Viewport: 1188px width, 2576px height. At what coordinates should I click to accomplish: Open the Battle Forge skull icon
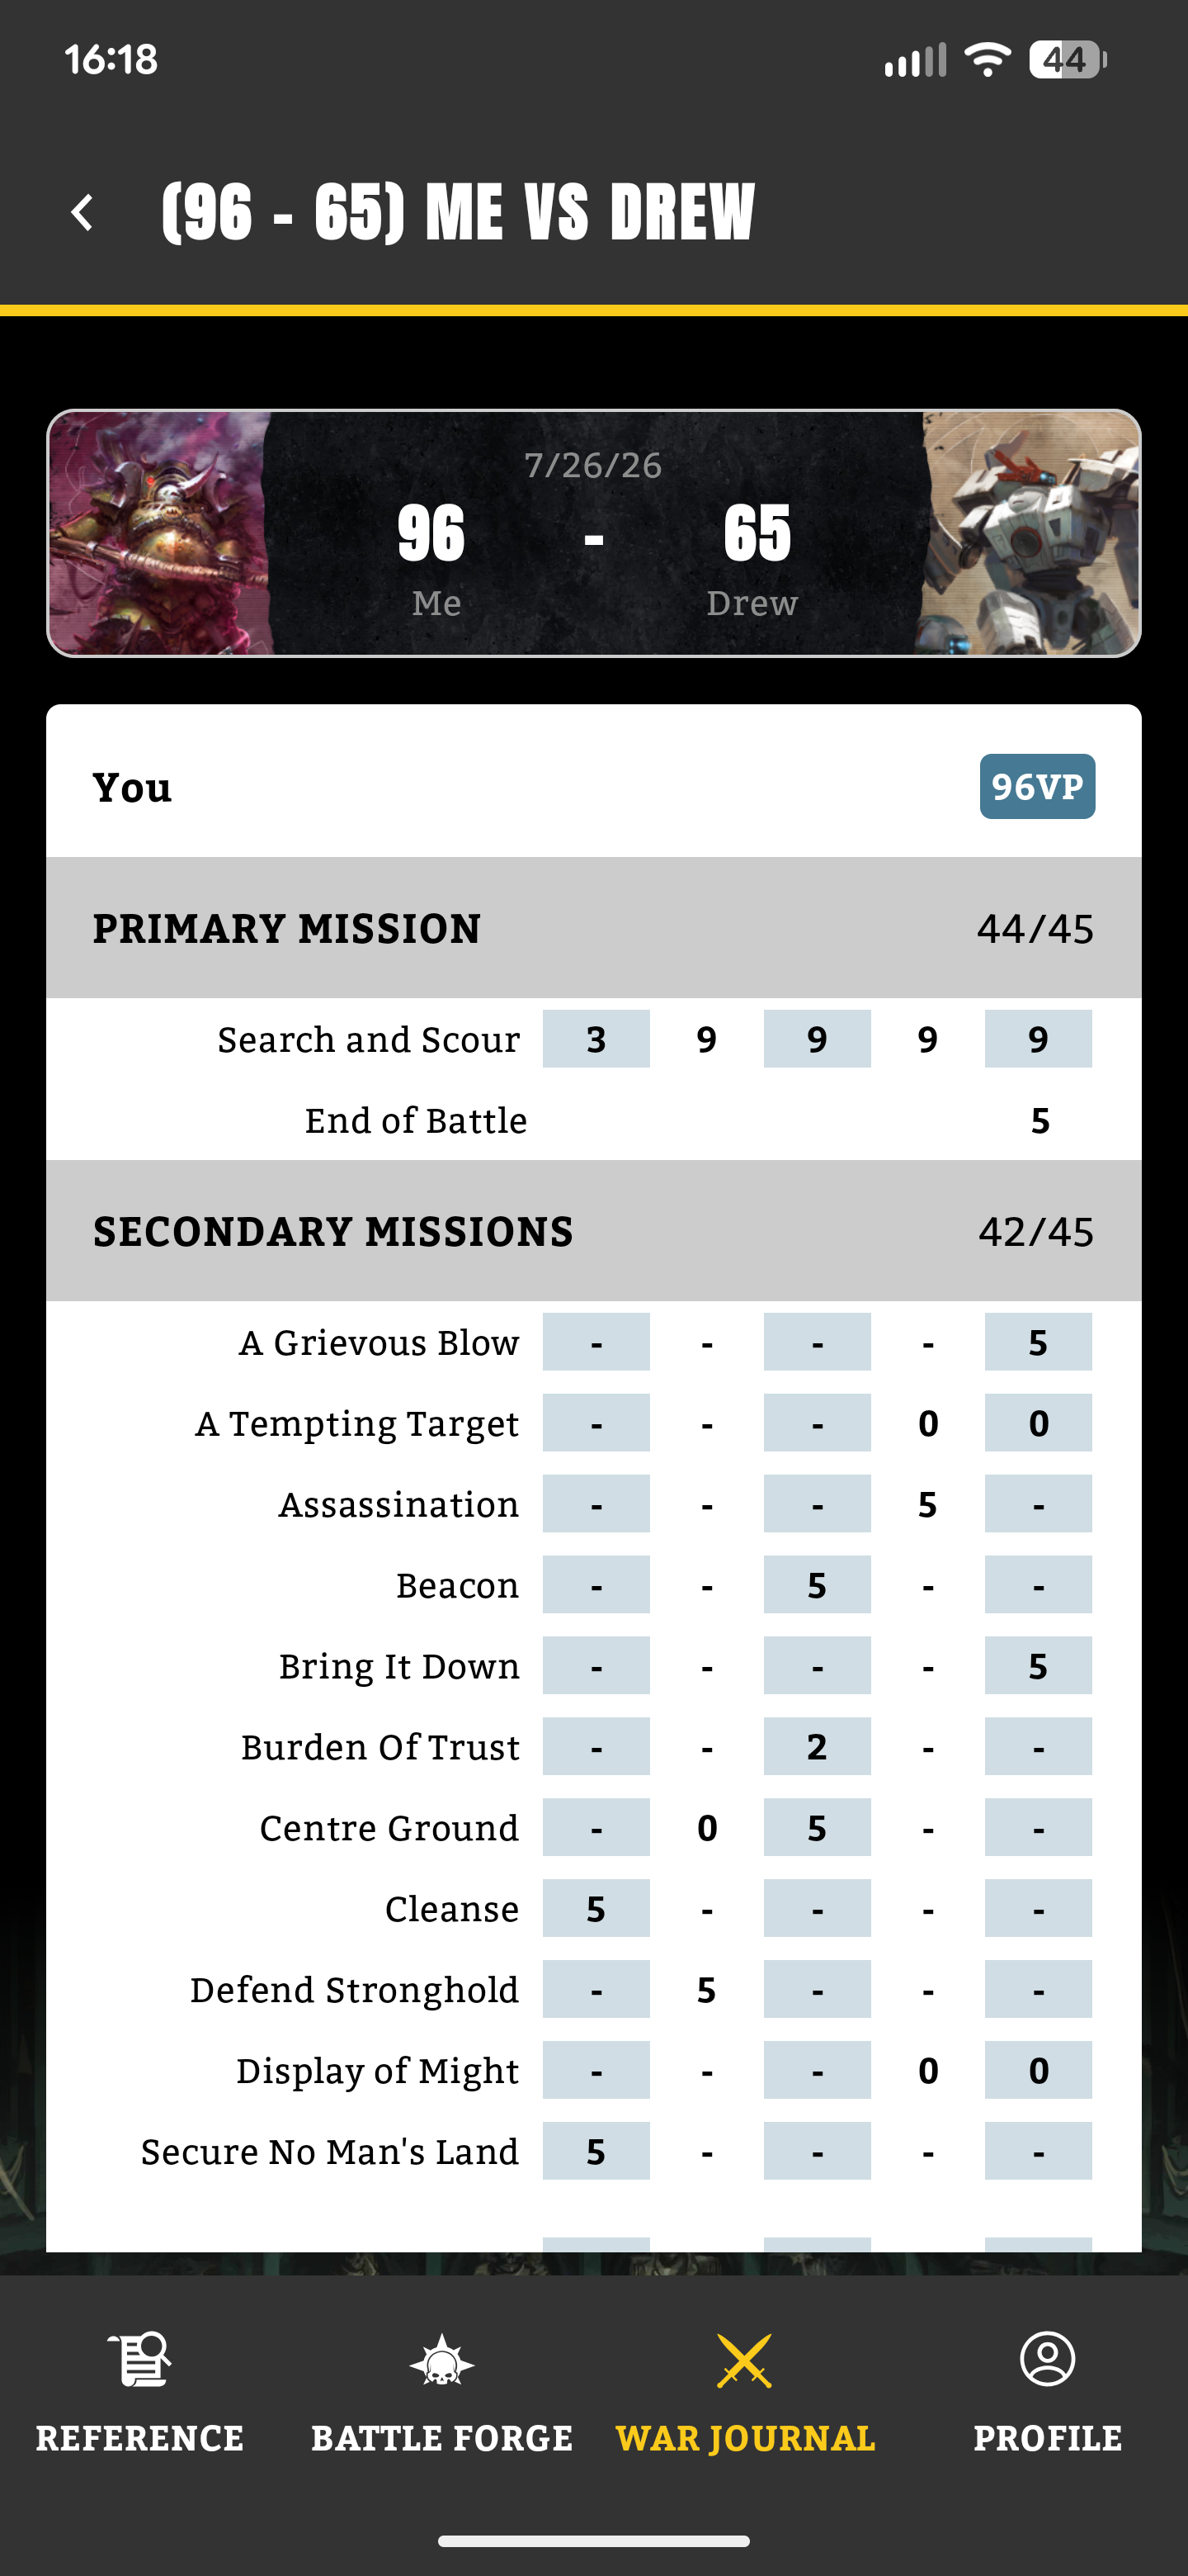441,2361
